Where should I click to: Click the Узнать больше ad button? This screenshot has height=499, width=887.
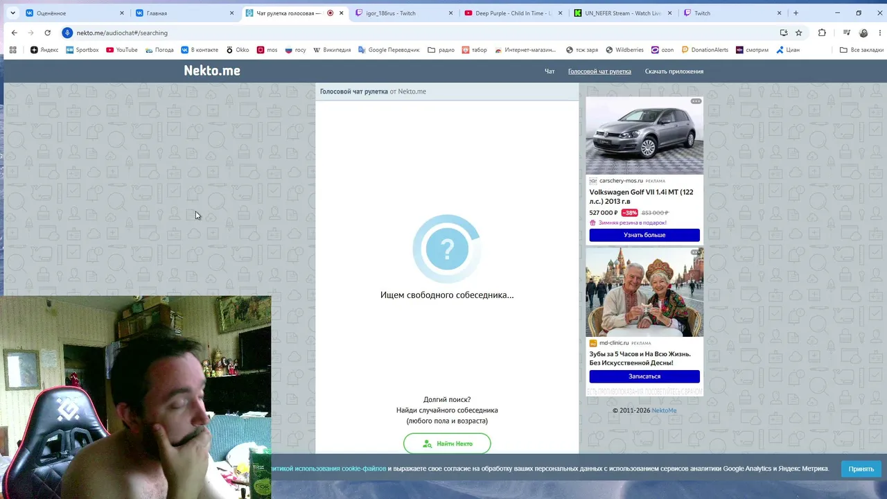tap(644, 235)
